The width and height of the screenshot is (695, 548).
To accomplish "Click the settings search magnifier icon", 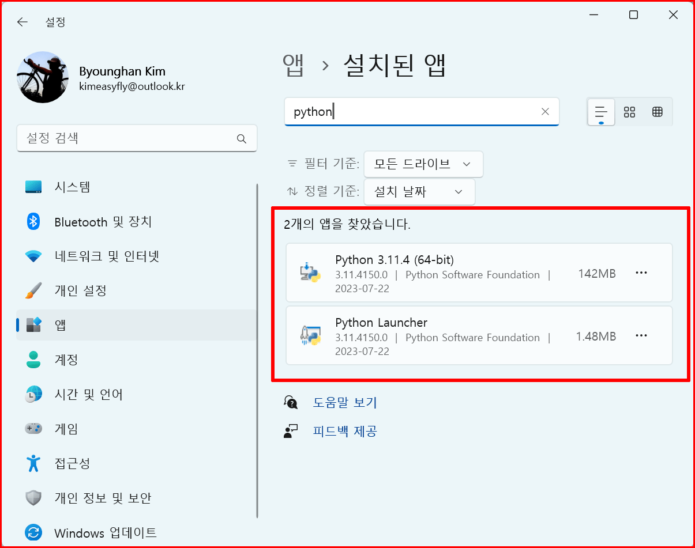I will click(x=242, y=139).
